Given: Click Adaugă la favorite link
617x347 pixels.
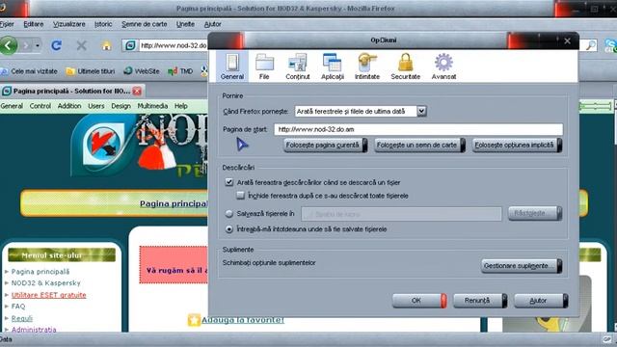Looking at the screenshot, I should [242, 320].
